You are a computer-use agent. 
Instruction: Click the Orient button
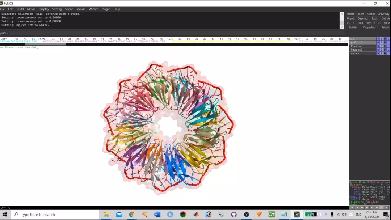(x=371, y=14)
